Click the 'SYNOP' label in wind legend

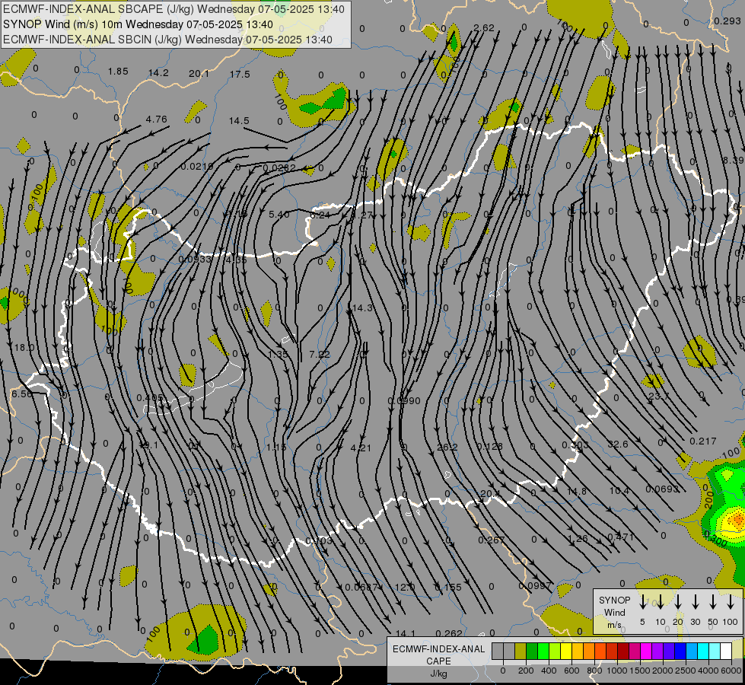tap(614, 601)
